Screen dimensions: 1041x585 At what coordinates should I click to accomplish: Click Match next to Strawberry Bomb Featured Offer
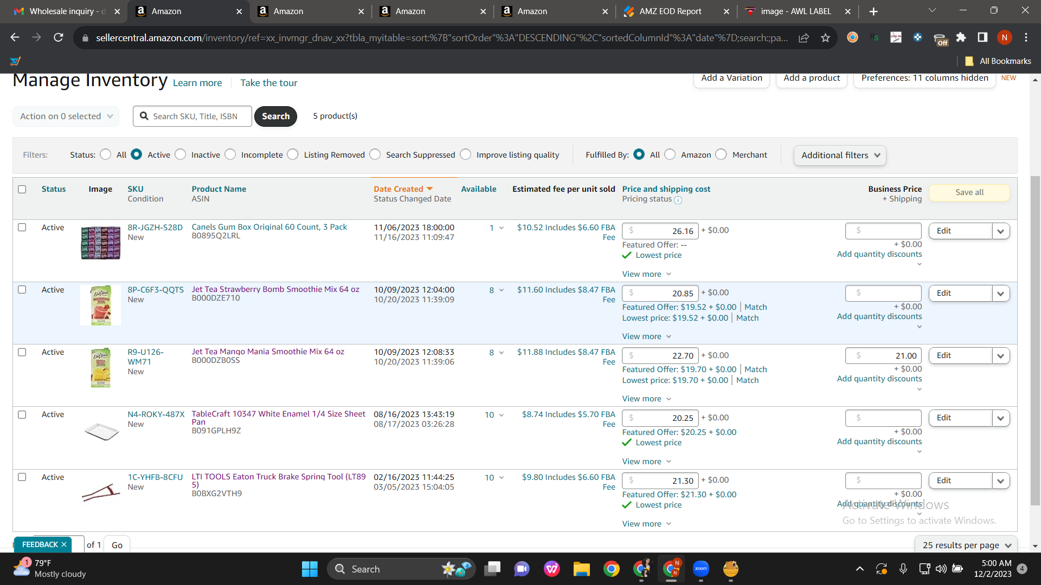[x=756, y=307]
